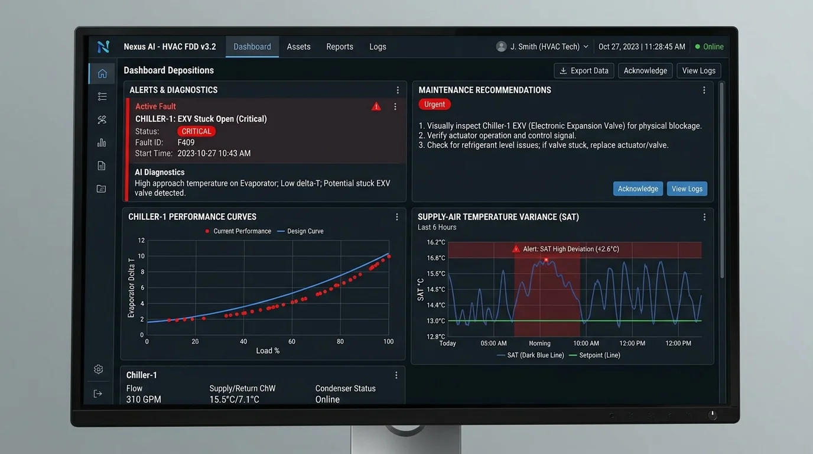The image size is (813, 454).
Task: Open the Chiller-1 status card options menu
Action: pyautogui.click(x=396, y=375)
